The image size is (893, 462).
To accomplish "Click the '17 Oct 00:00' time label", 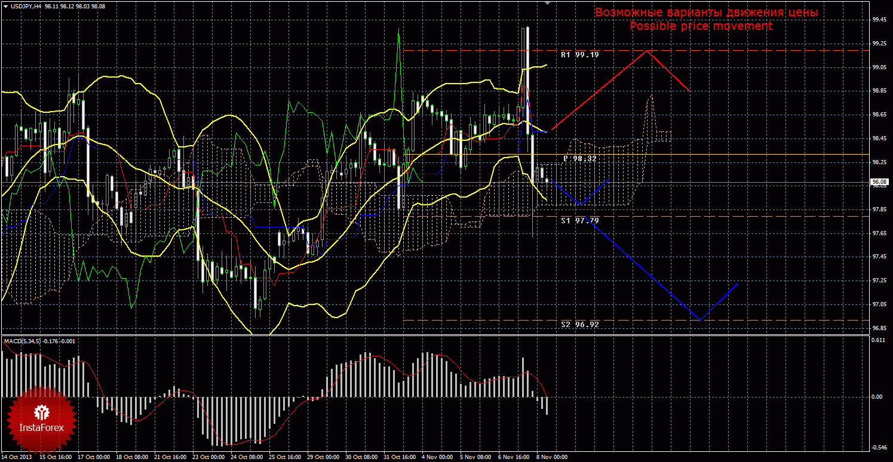I will [x=94, y=458].
